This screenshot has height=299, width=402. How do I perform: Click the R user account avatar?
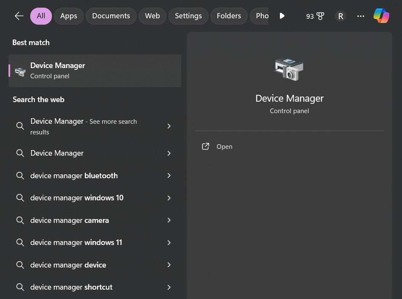click(x=340, y=16)
